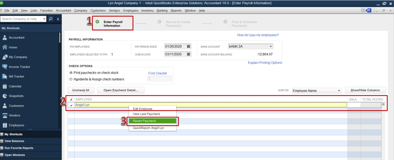Open the Sort By Employee Name dropdown
Image resolution: width=394 pixels, height=160 pixels.
coord(339,90)
